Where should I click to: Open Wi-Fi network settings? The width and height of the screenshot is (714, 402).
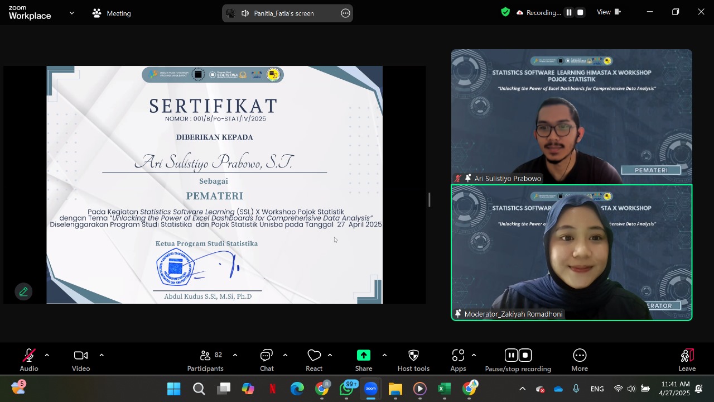(x=618, y=389)
